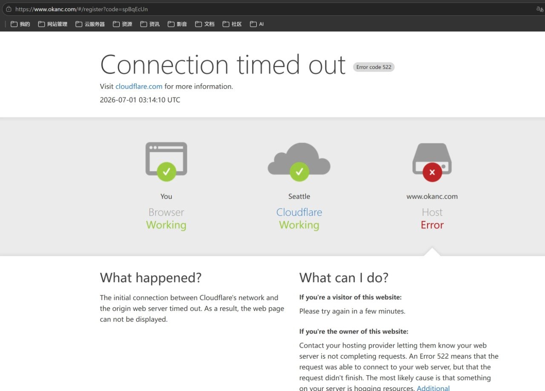Open the 社区 bookmark folder
This screenshot has width=545, height=391.
click(232, 24)
